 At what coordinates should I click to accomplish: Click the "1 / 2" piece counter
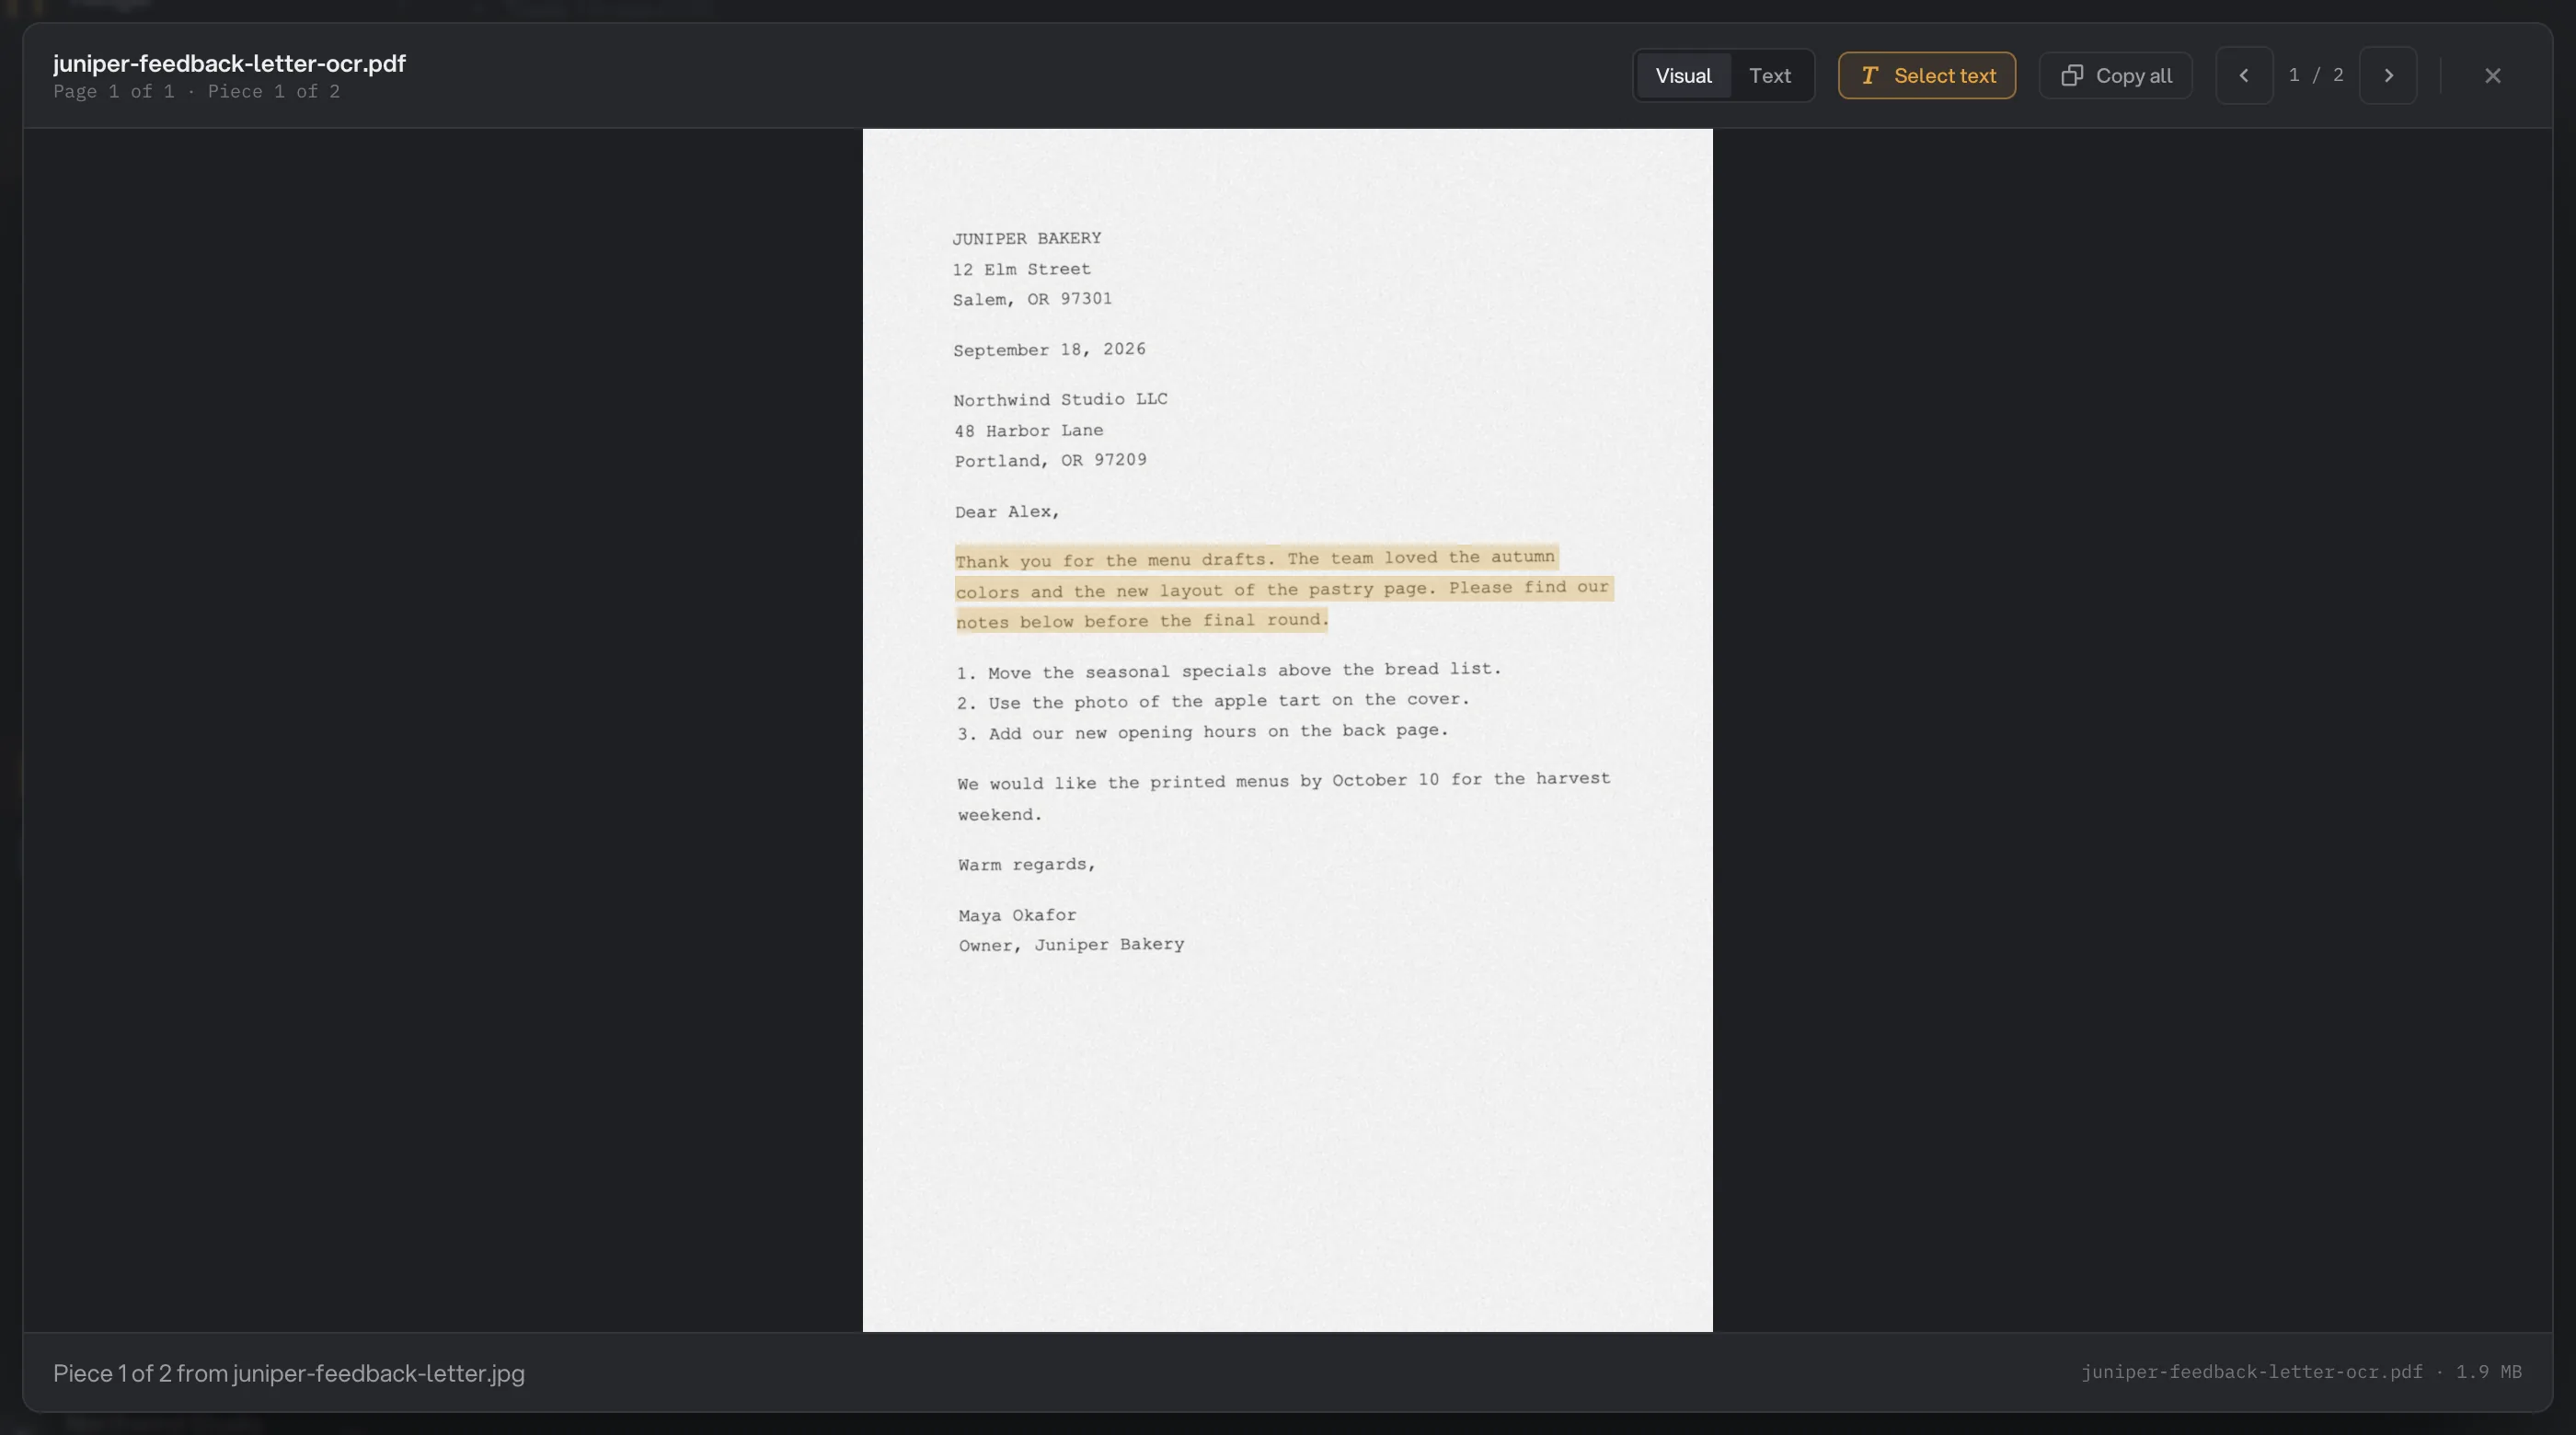point(2316,75)
